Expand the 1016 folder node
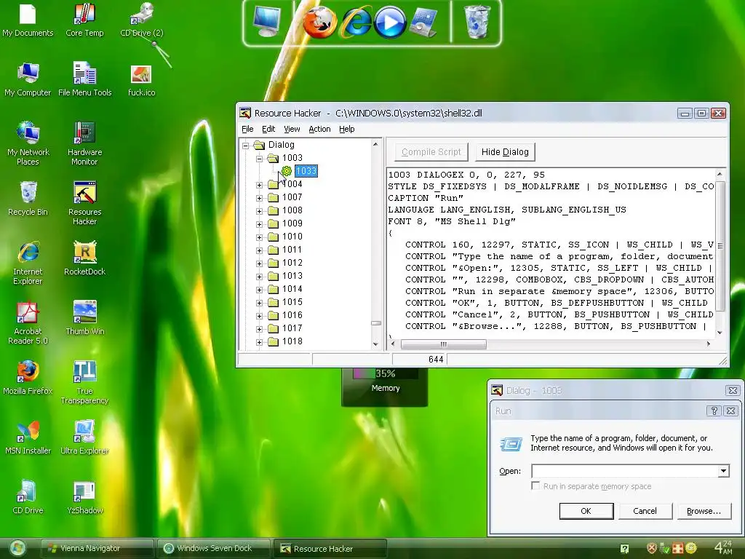745x559 pixels. [260, 316]
